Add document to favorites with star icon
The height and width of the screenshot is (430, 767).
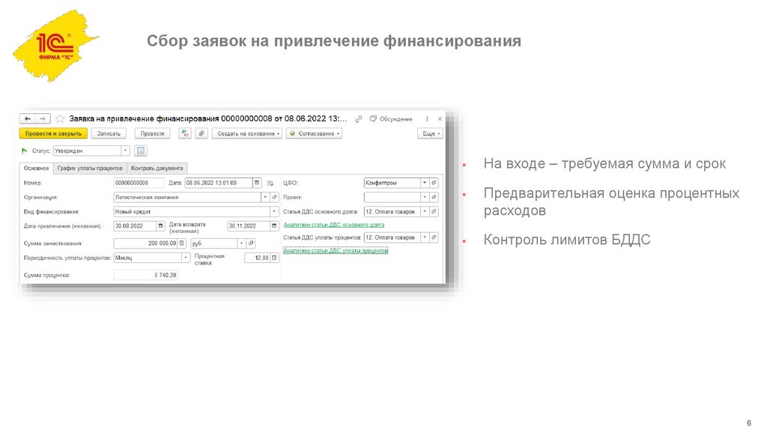[60, 119]
